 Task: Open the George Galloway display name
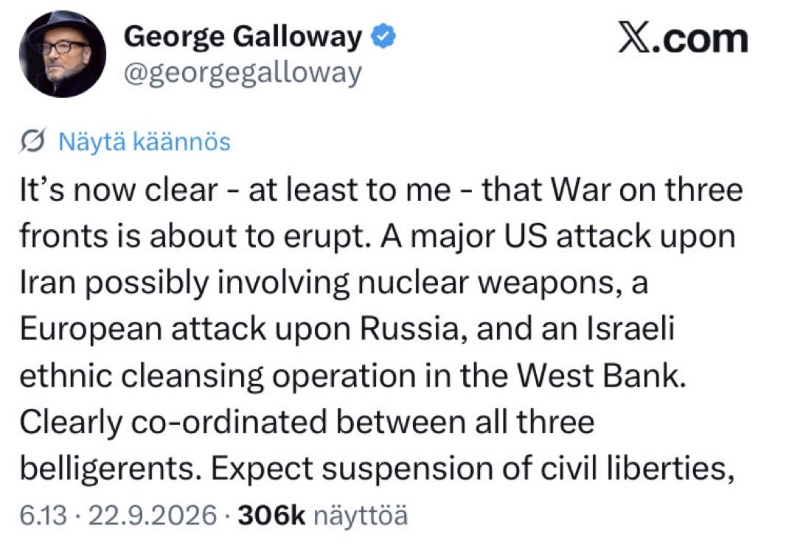pos(243,37)
